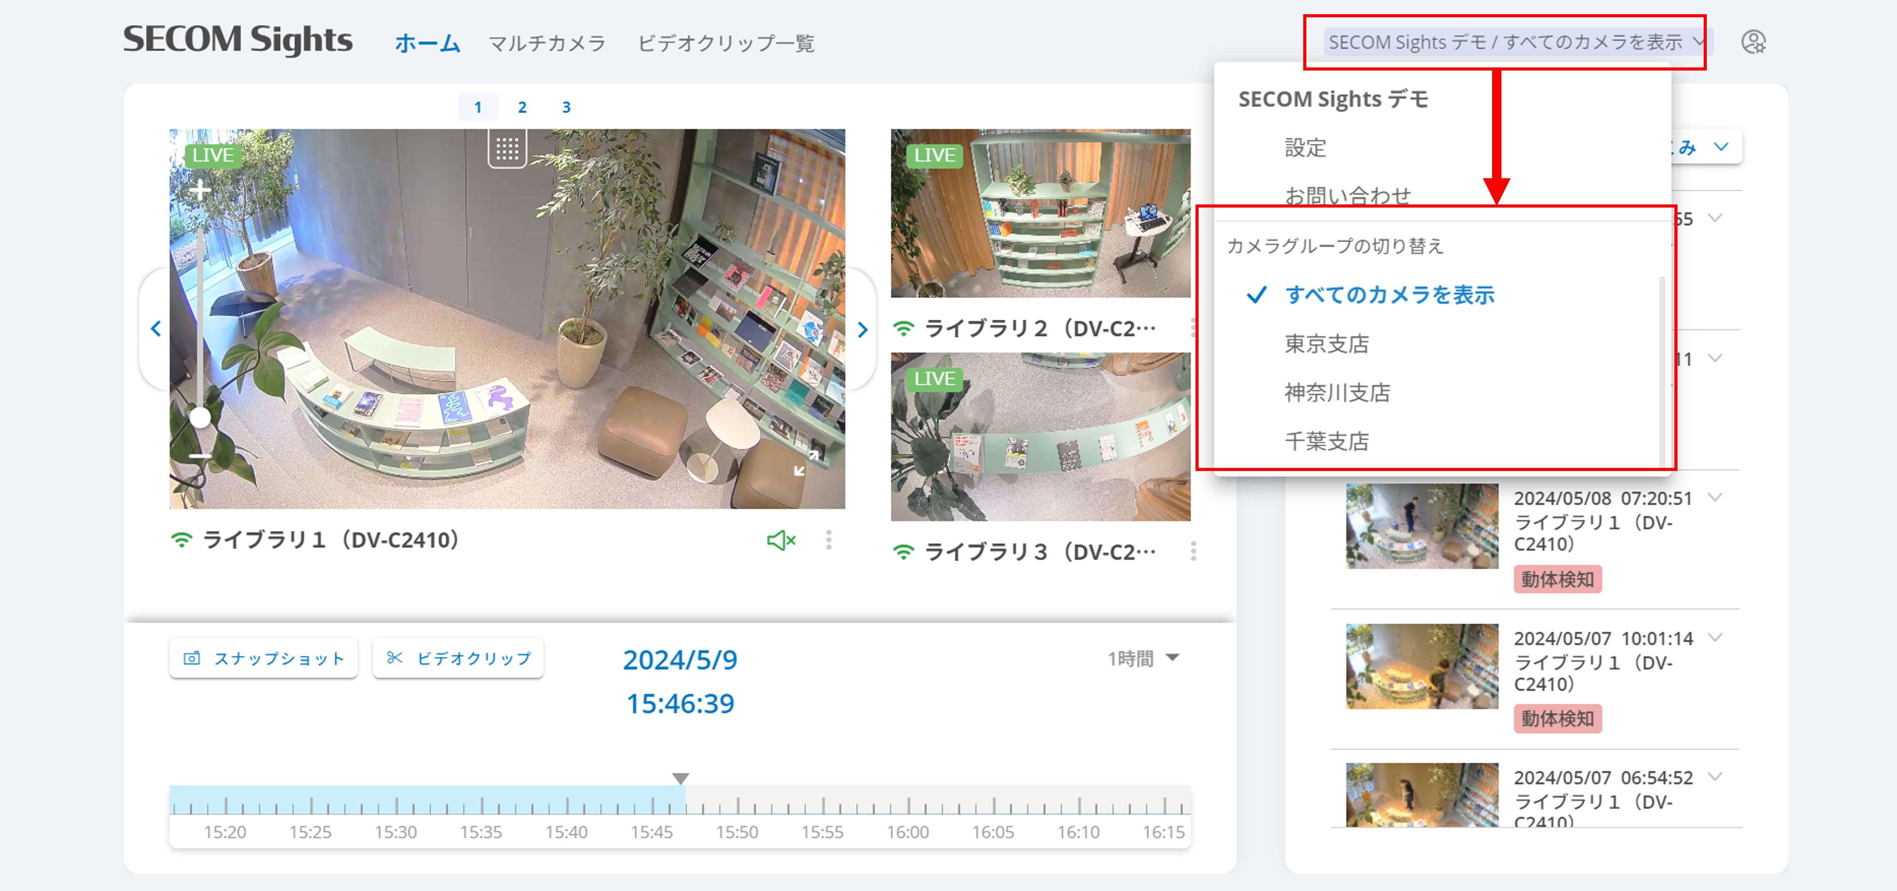Click the ビデオクリップ button
This screenshot has width=1897, height=891.
pyautogui.click(x=458, y=658)
